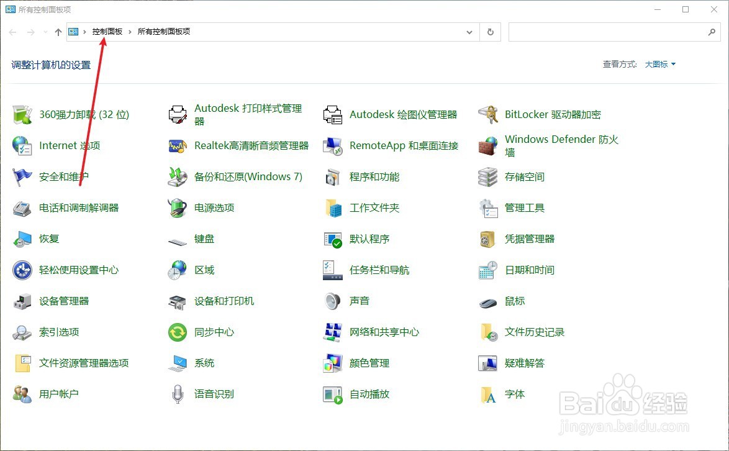Image resolution: width=729 pixels, height=451 pixels.
Task: Open 恢复 icon
Action: point(22,239)
